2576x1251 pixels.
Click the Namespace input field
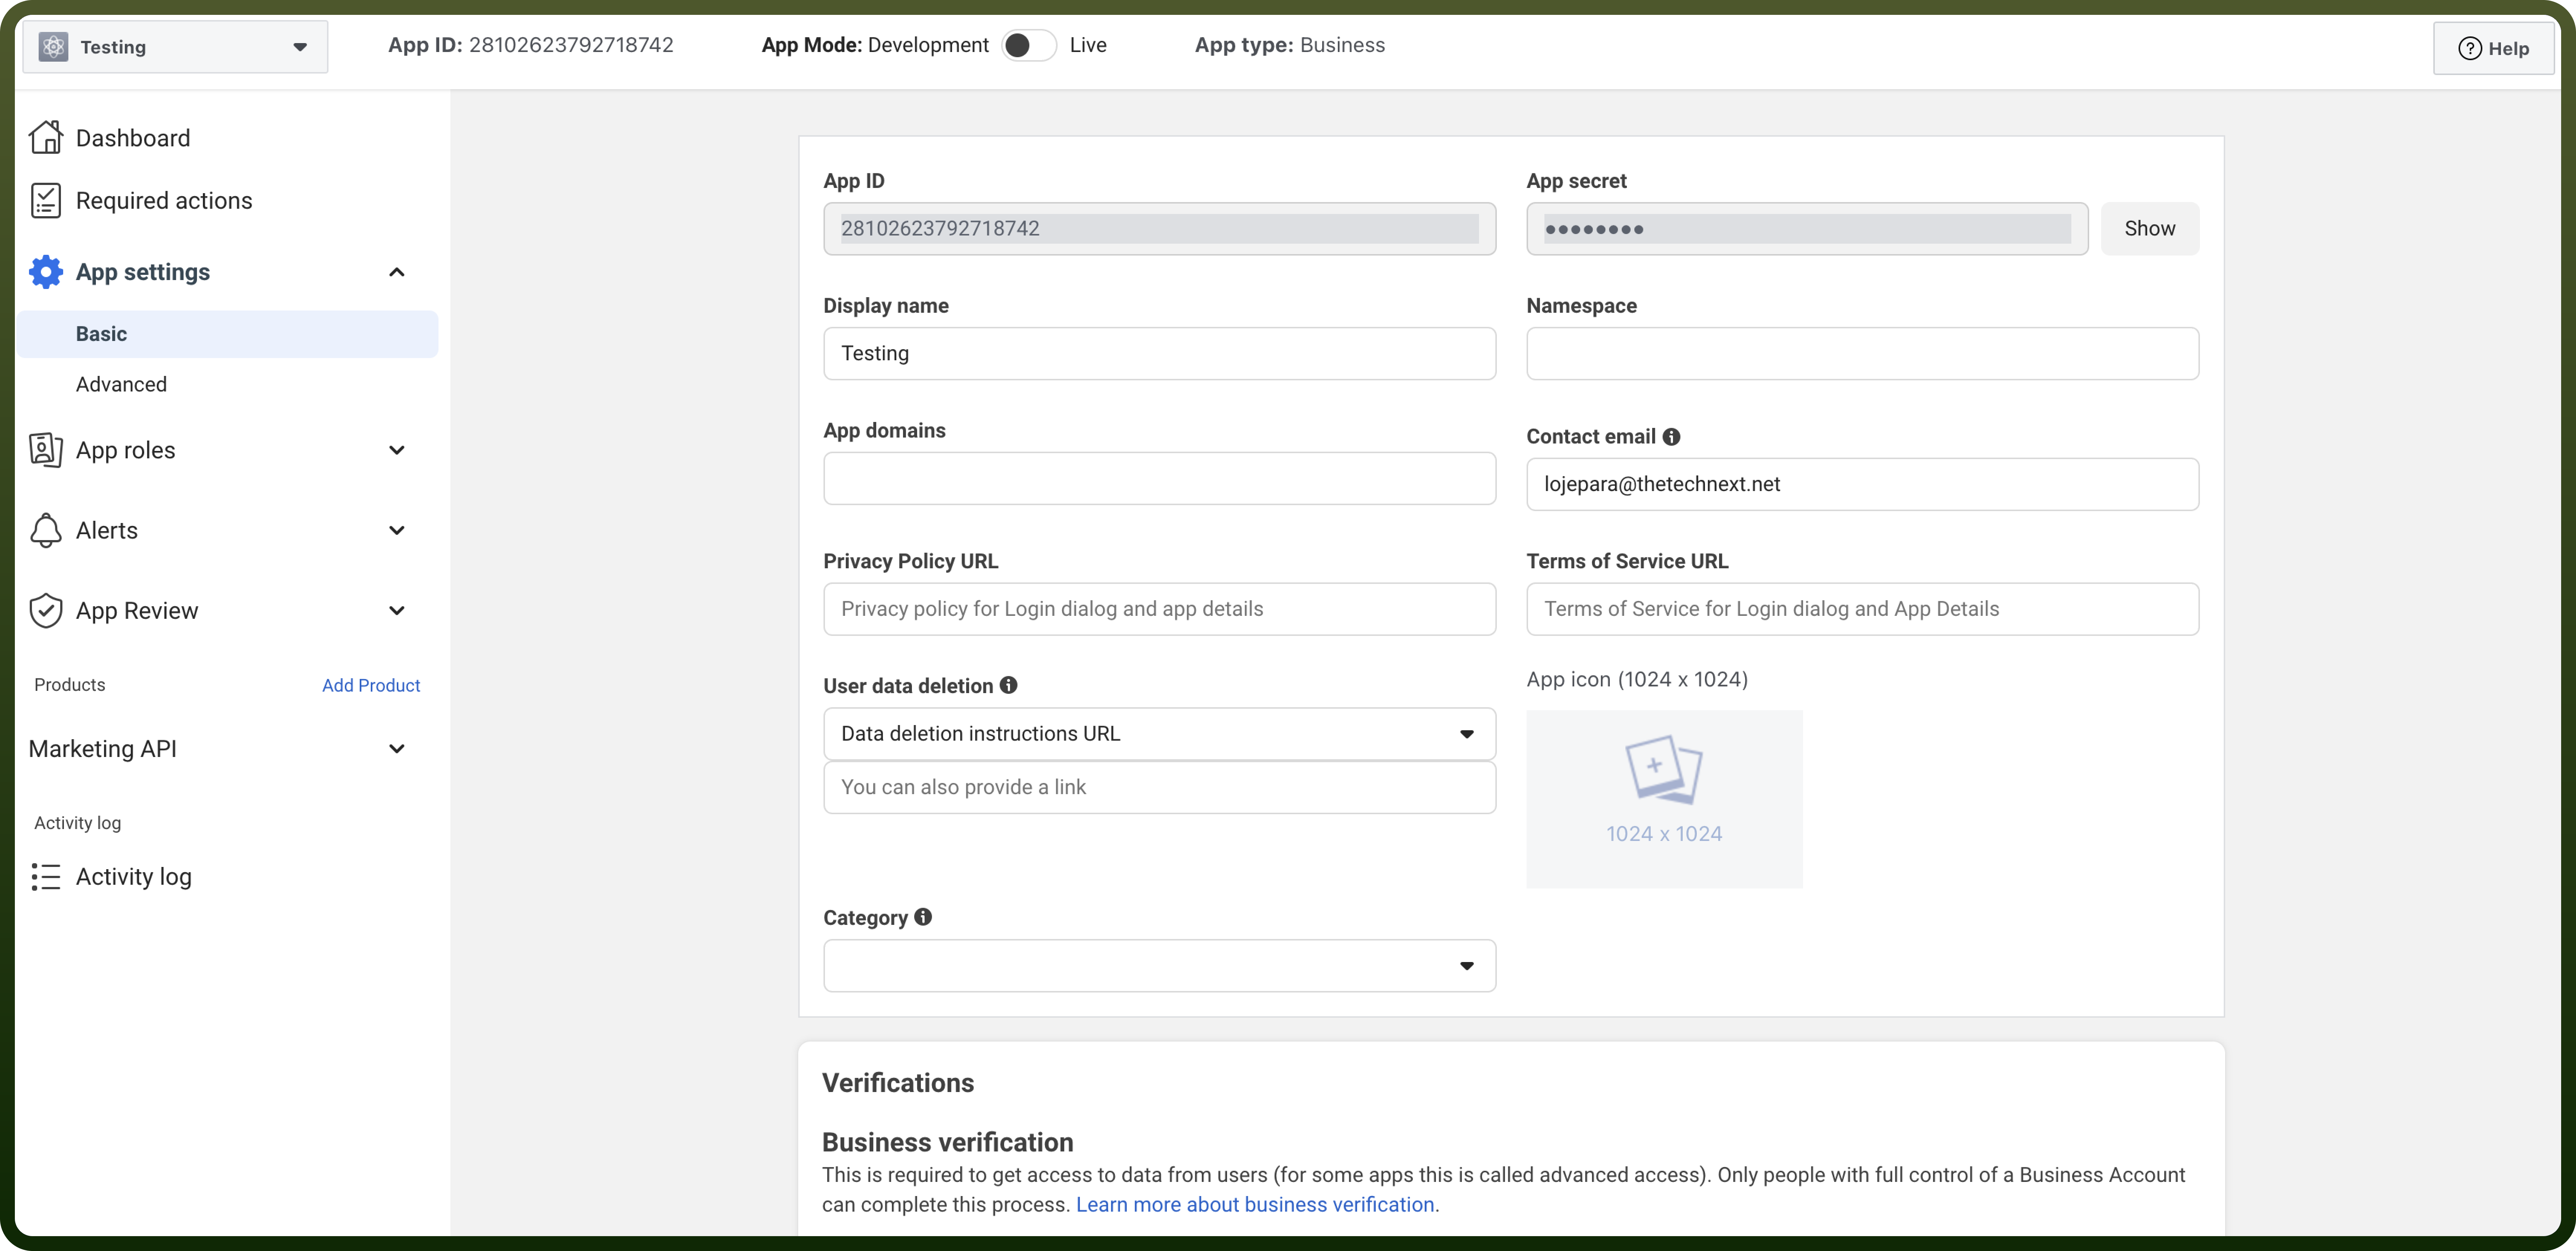pos(1863,354)
